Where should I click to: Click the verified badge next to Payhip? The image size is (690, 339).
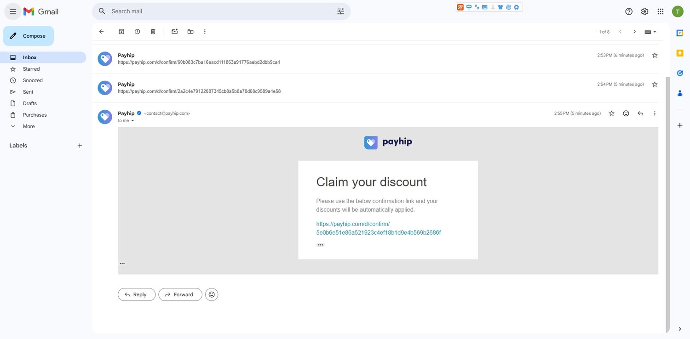click(139, 113)
